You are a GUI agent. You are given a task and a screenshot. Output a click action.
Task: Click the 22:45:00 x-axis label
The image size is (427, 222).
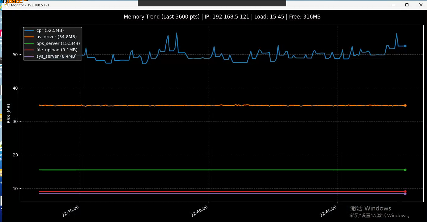coord(328,211)
